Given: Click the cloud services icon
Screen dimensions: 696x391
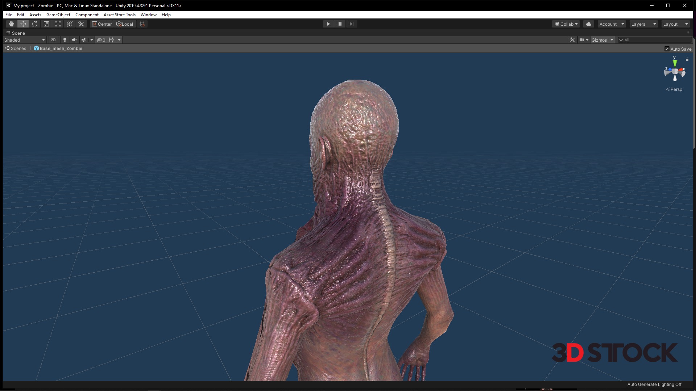Looking at the screenshot, I should click(x=589, y=24).
